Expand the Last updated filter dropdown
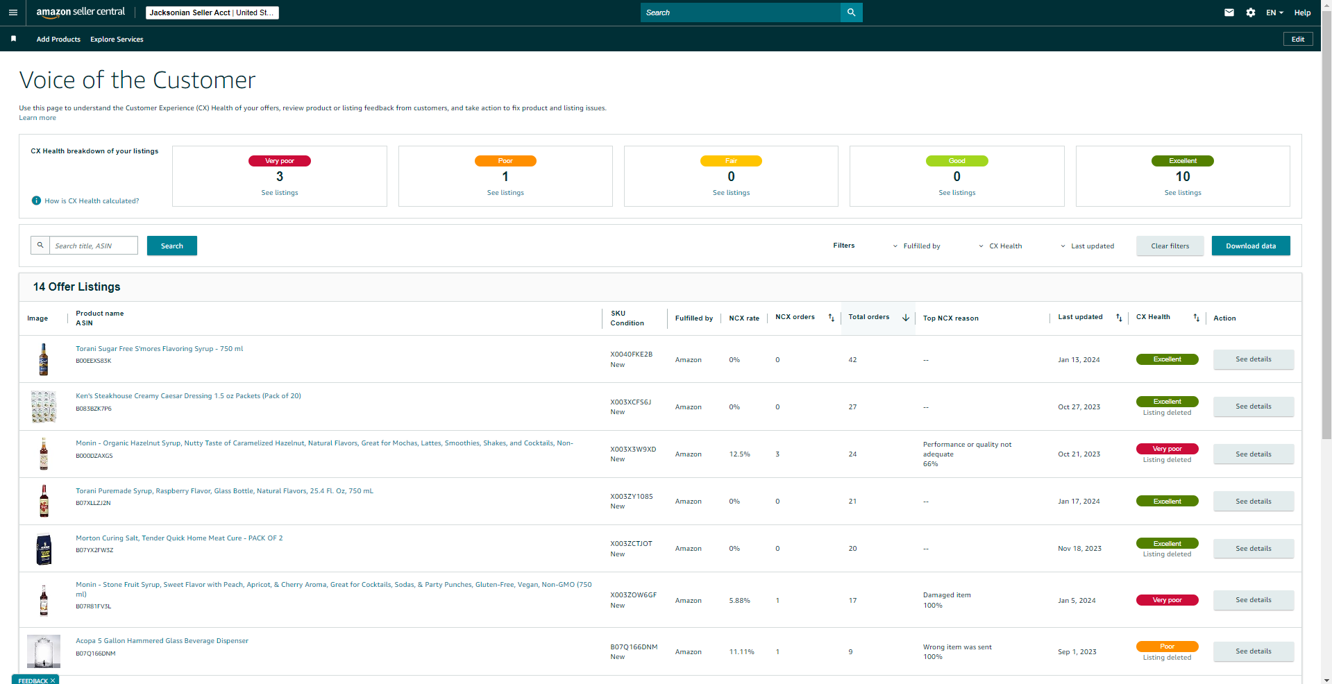This screenshot has width=1332, height=684. click(x=1087, y=246)
